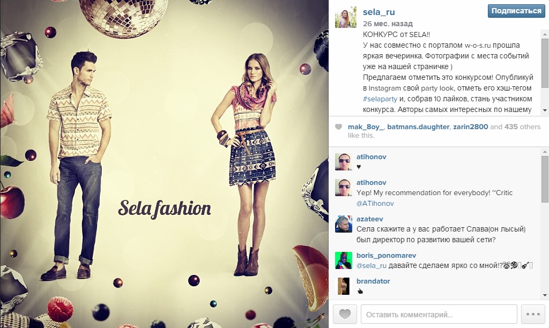The image size is (549, 328).
Task: Click the Sela fashion post photo
Action: [x=164, y=164]
